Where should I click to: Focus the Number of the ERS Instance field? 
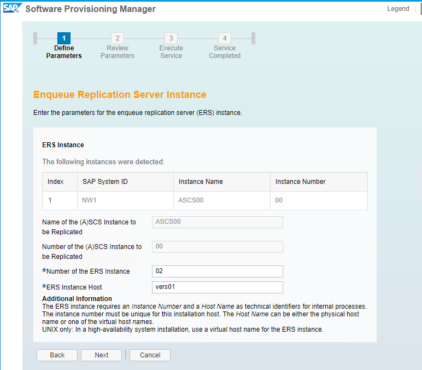218,271
